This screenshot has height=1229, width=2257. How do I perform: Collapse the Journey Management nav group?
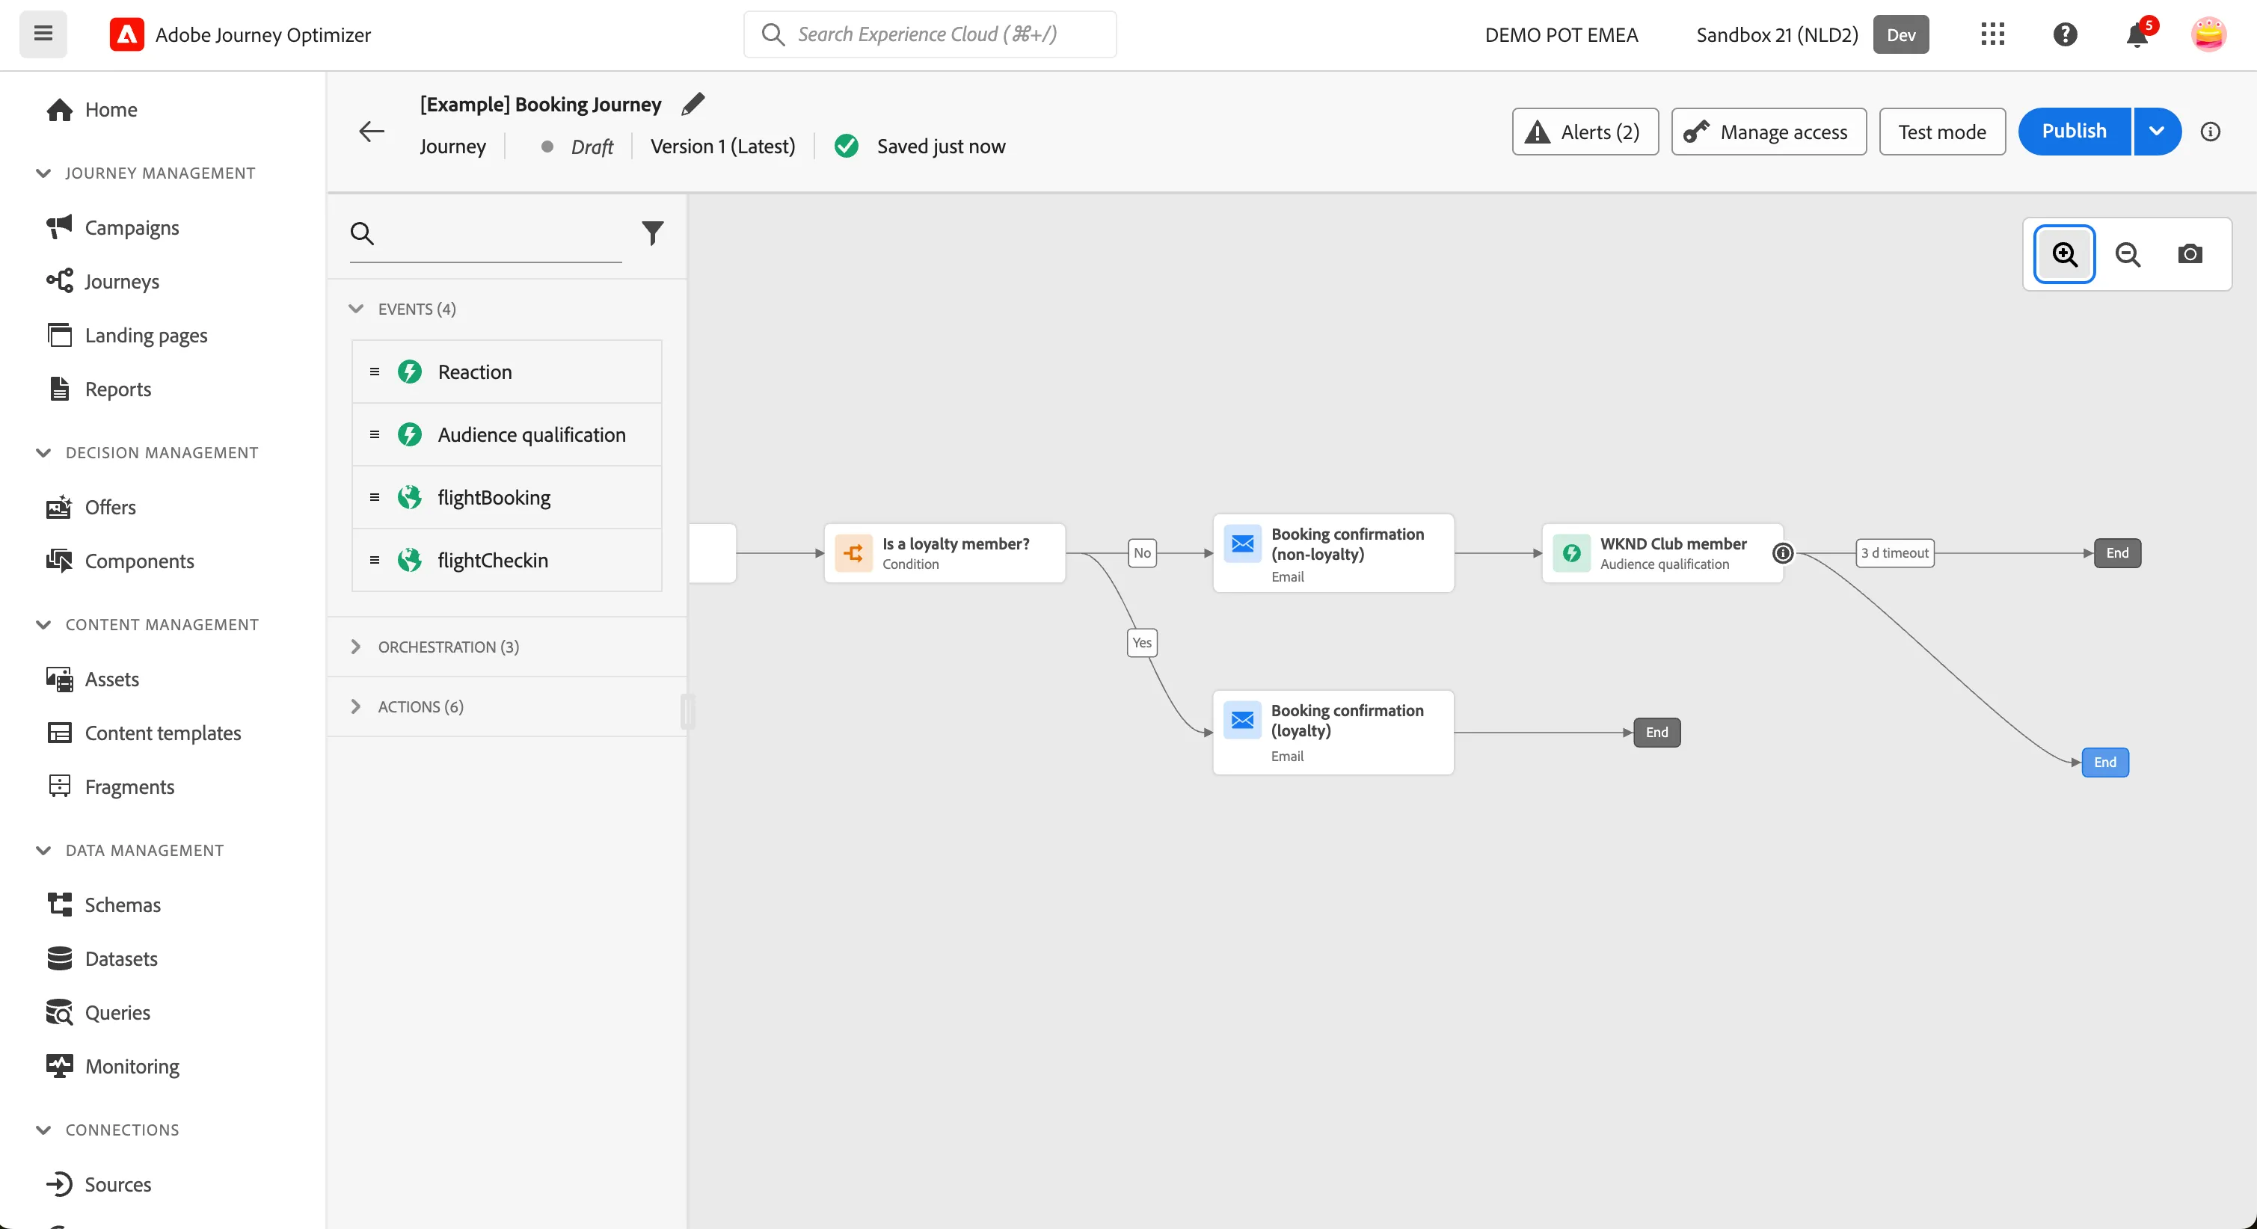[43, 173]
